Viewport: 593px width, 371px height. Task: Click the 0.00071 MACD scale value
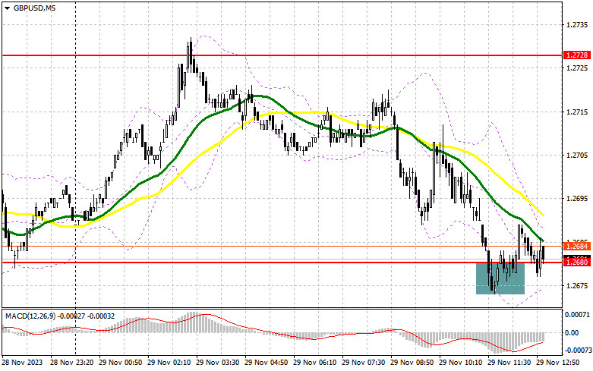pos(577,314)
